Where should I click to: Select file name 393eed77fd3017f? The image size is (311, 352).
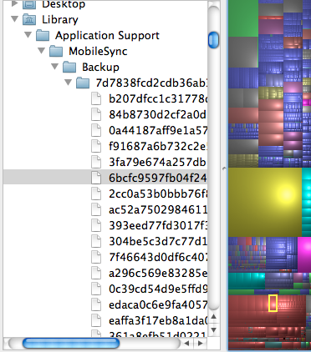point(158,225)
